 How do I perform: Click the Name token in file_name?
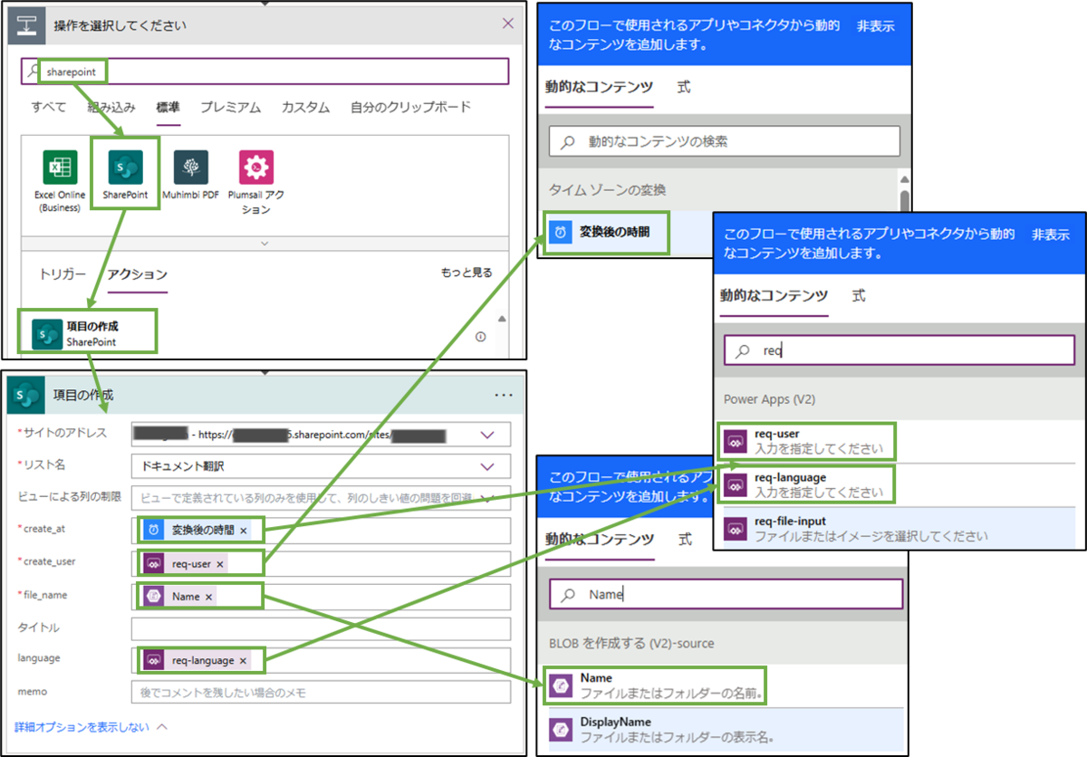pyautogui.click(x=178, y=597)
